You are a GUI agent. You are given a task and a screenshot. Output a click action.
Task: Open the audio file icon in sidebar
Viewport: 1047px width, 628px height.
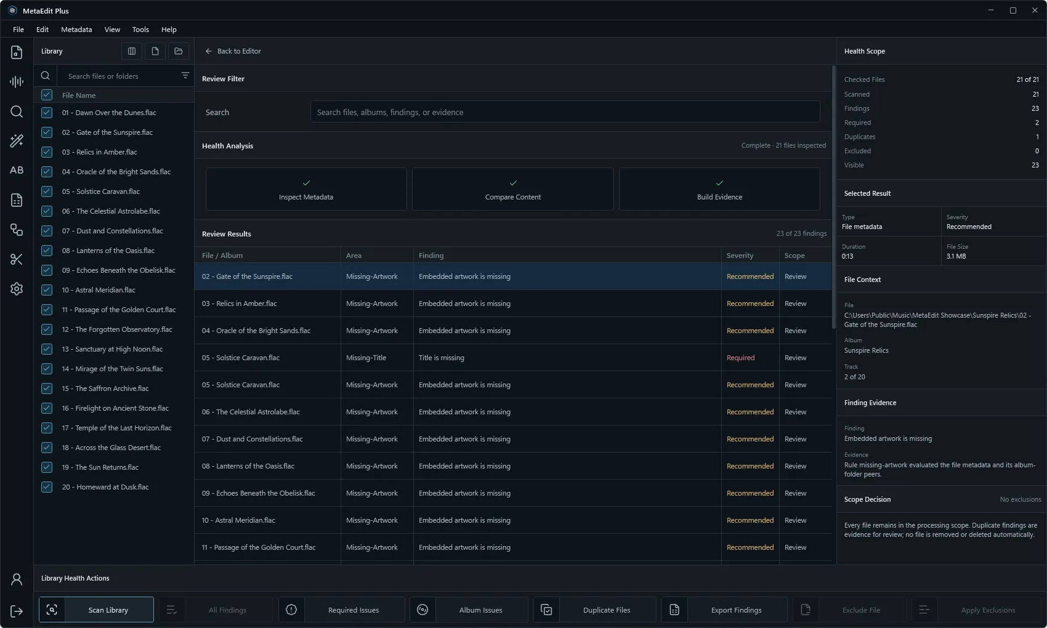(17, 52)
